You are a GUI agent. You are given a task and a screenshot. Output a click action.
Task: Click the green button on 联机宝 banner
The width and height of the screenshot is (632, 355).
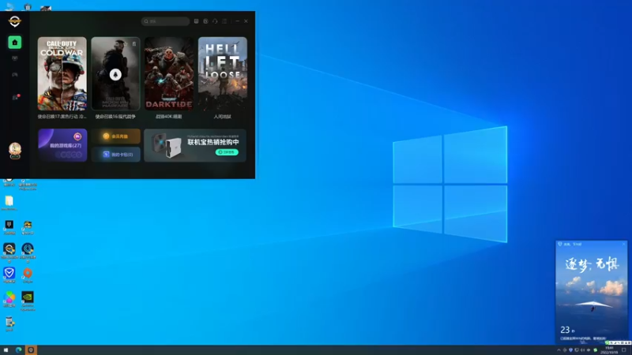pos(227,152)
